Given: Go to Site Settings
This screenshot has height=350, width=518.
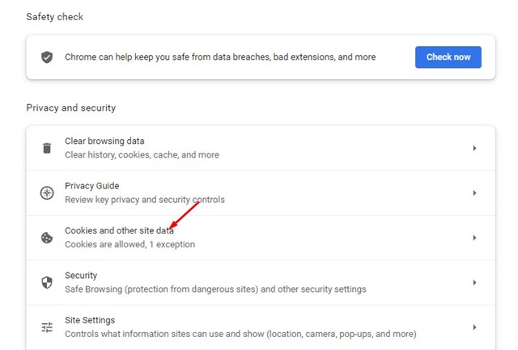Looking at the screenshot, I should point(261,327).
